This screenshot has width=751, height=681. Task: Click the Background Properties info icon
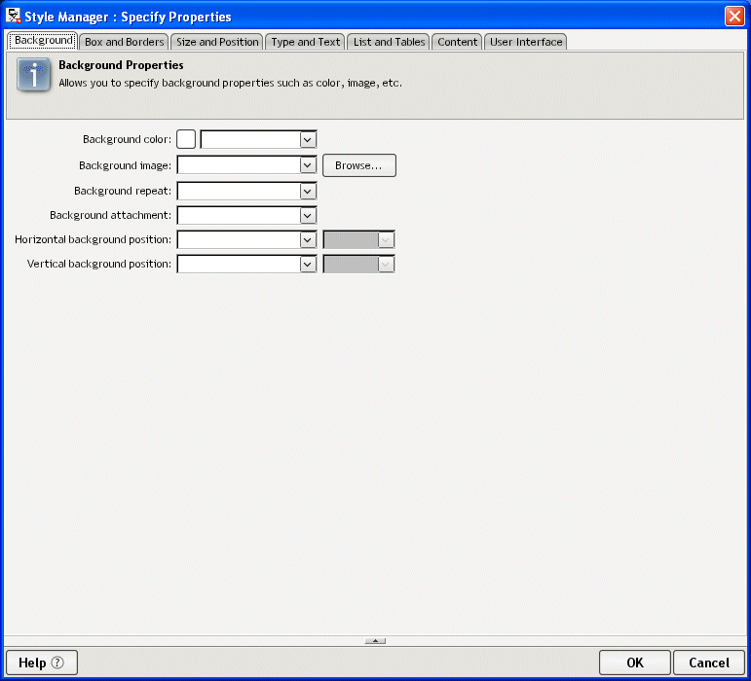[33, 75]
